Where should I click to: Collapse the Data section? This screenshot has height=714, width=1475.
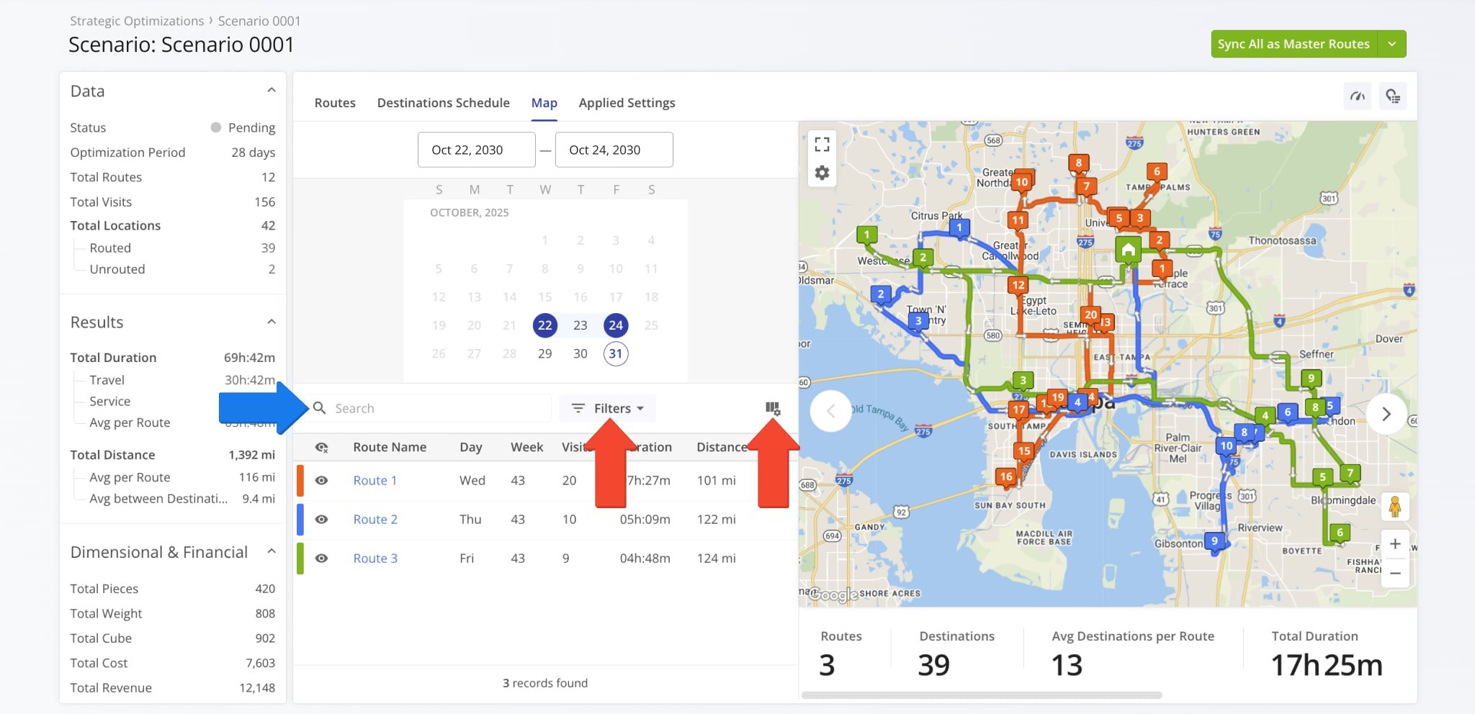(272, 91)
